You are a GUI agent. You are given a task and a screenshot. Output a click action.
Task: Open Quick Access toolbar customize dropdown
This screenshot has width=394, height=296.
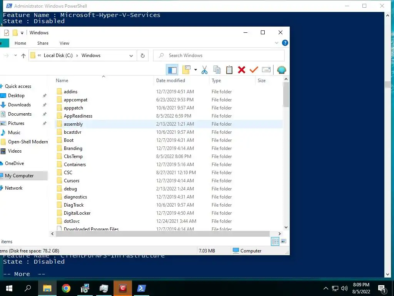point(22,33)
